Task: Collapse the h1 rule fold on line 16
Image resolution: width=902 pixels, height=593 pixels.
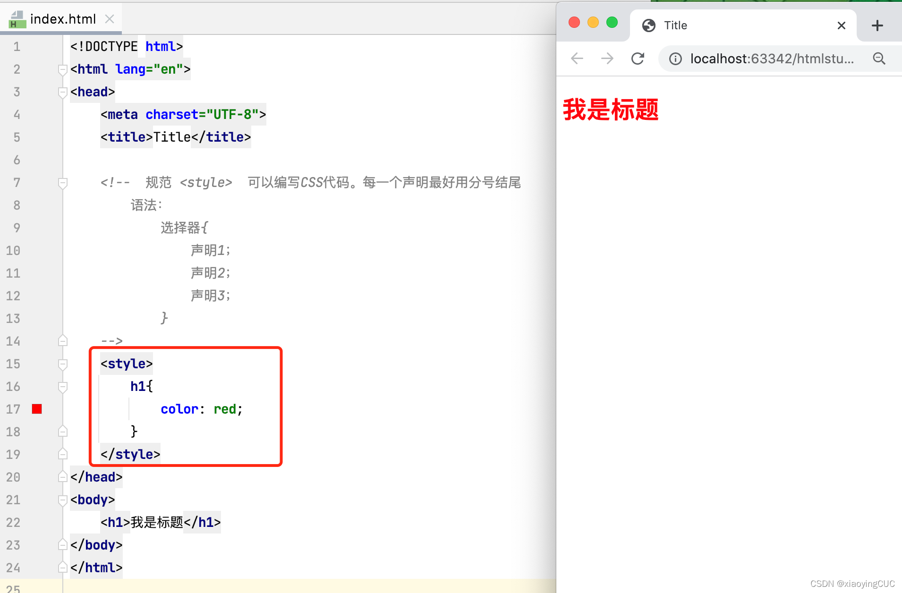Action: 62,387
